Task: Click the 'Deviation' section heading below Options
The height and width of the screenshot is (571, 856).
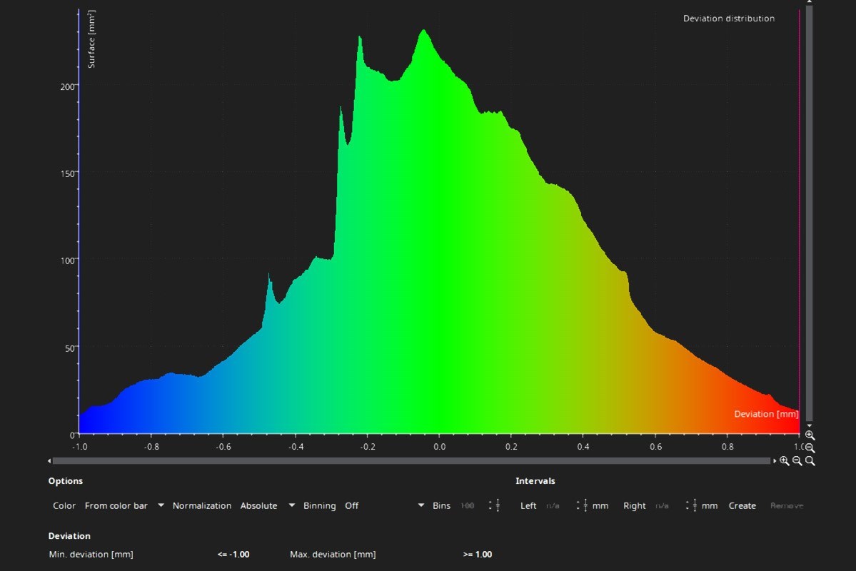Action: click(x=69, y=536)
